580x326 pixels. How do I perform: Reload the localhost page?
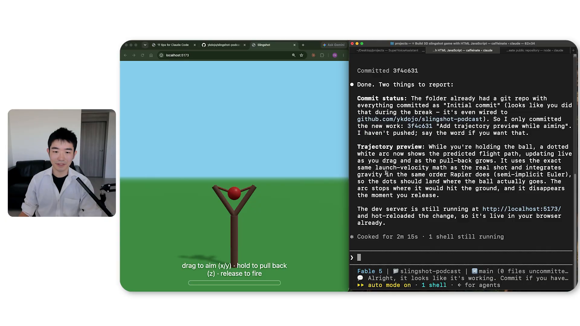[142, 55]
